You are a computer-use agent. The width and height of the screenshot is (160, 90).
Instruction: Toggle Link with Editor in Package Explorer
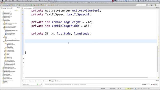(x=17, y=10)
